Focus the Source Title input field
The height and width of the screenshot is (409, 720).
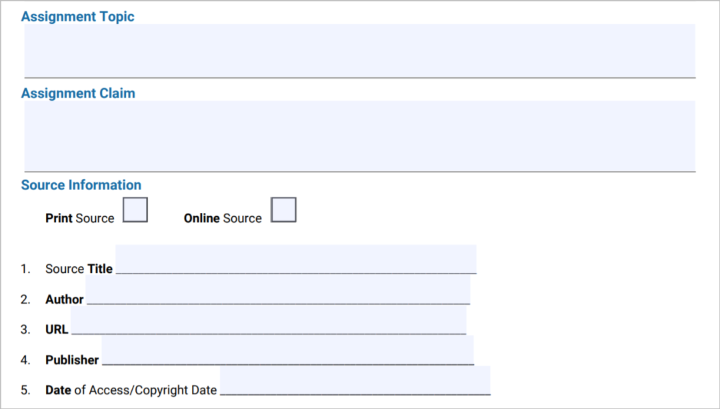(x=295, y=259)
